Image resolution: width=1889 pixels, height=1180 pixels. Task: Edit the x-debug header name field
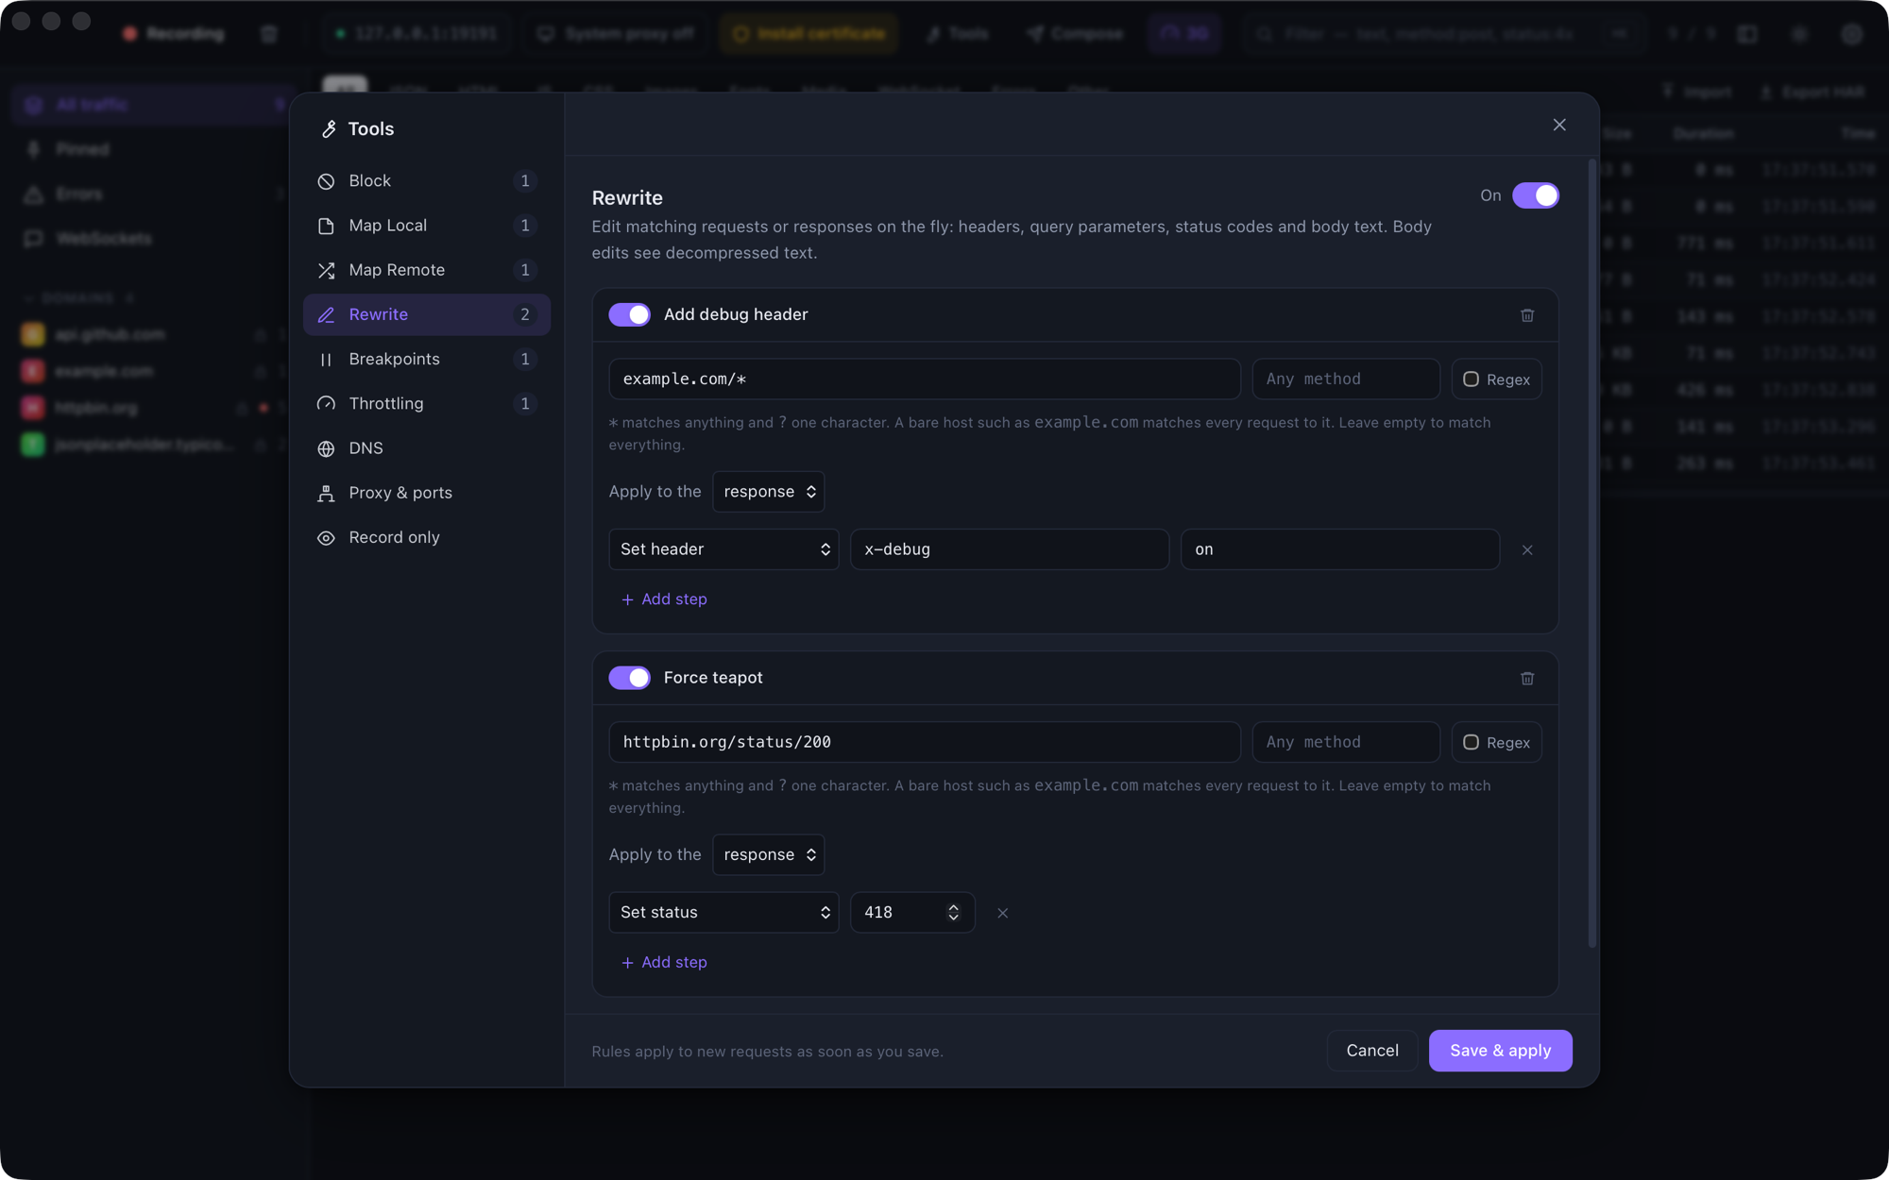click(1010, 549)
